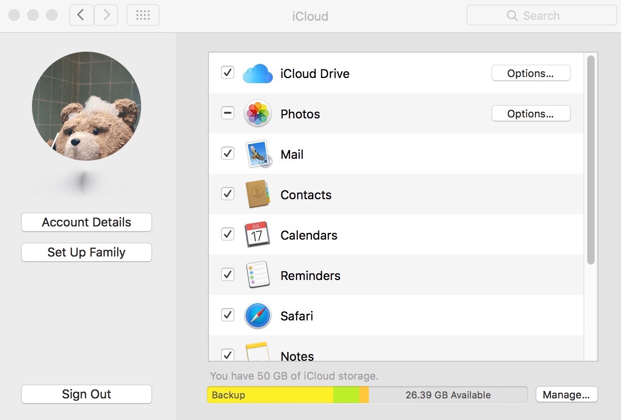Screen dimensions: 621x420
Task: Click Manage storage button
Action: coord(566,395)
